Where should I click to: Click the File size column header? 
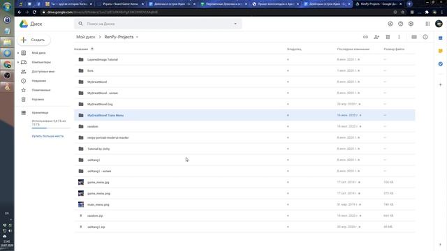[394, 49]
